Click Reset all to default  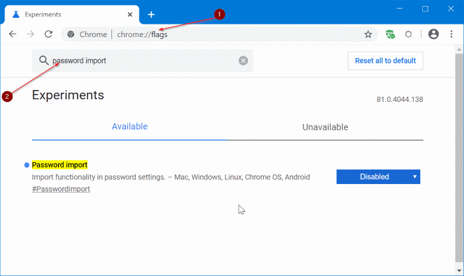click(x=385, y=61)
